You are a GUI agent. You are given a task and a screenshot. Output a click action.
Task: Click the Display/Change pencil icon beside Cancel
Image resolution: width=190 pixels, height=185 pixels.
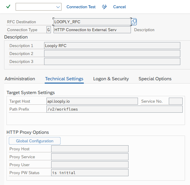pos(104,7)
